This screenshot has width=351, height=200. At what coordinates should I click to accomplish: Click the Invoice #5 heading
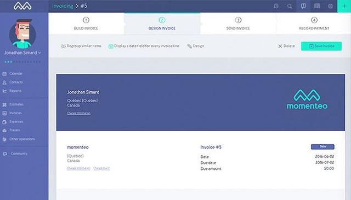click(211, 147)
